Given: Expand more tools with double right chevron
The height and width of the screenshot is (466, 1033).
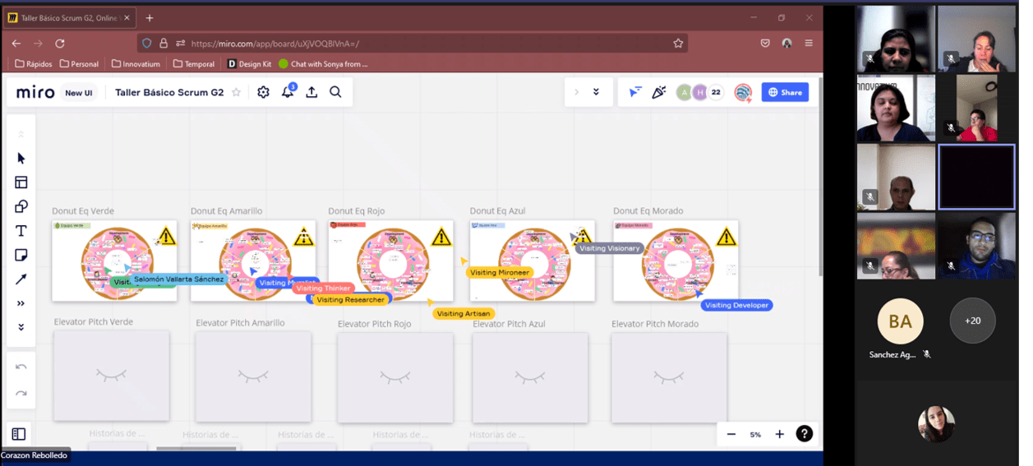Looking at the screenshot, I should point(21,303).
